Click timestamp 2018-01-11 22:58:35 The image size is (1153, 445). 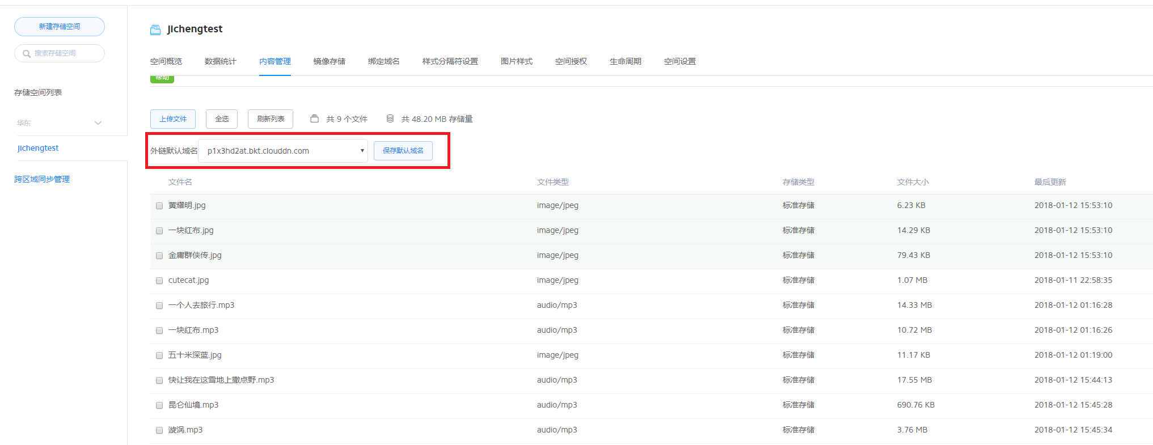tap(1074, 280)
